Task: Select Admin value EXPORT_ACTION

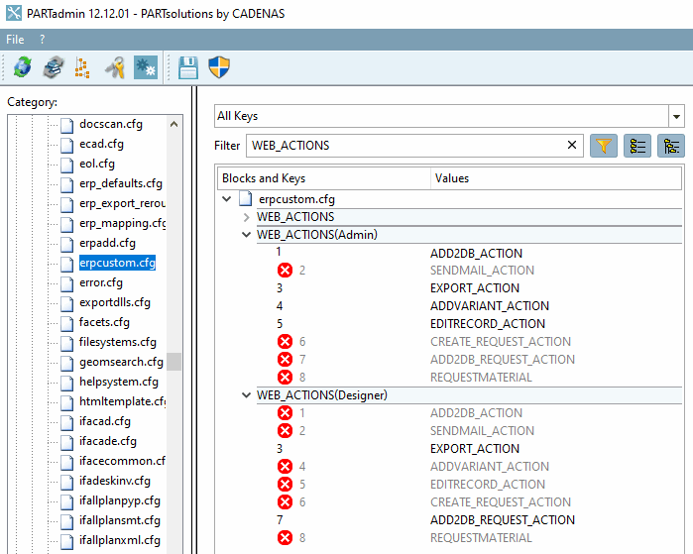Action: [x=475, y=288]
